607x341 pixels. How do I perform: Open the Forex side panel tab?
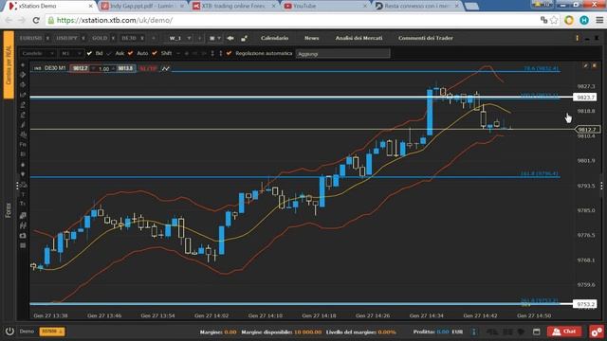point(9,209)
